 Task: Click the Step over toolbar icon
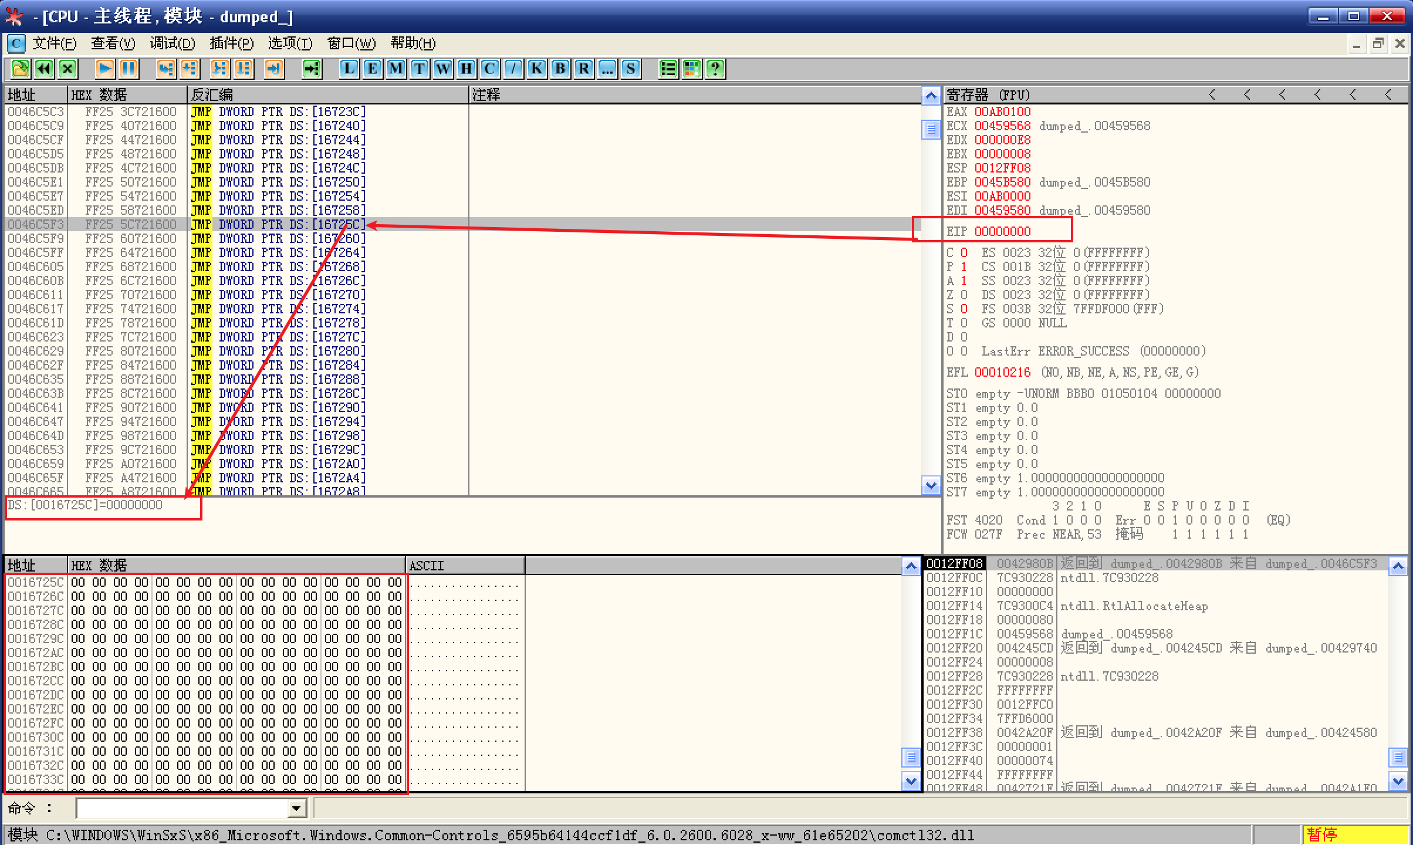(x=190, y=69)
